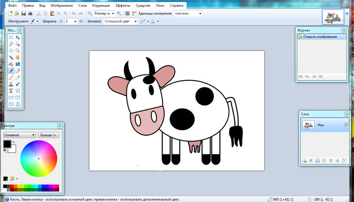
Task: Select the Freeform Shape tool
Action: [18, 104]
